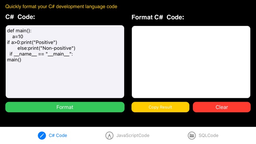The width and height of the screenshot is (256, 144).
Task: Click the 'else:print("Non-positive")' line
Action: pyautogui.click(x=46, y=48)
